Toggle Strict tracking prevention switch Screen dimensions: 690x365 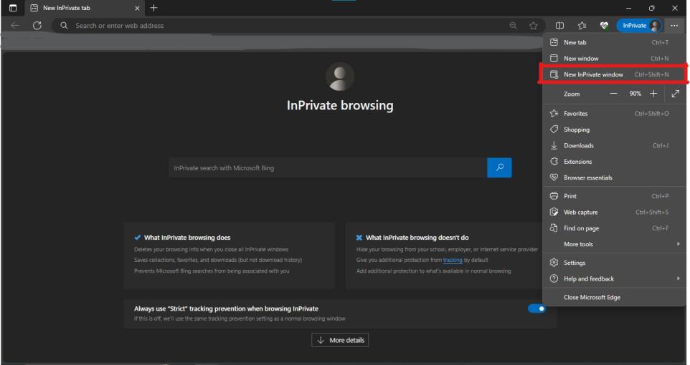point(537,308)
